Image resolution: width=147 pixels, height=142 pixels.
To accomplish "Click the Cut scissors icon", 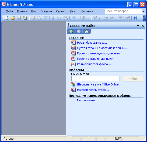I will (53, 18).
